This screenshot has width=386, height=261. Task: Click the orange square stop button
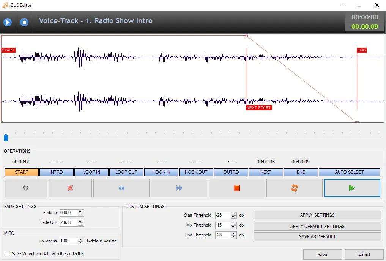click(237, 188)
